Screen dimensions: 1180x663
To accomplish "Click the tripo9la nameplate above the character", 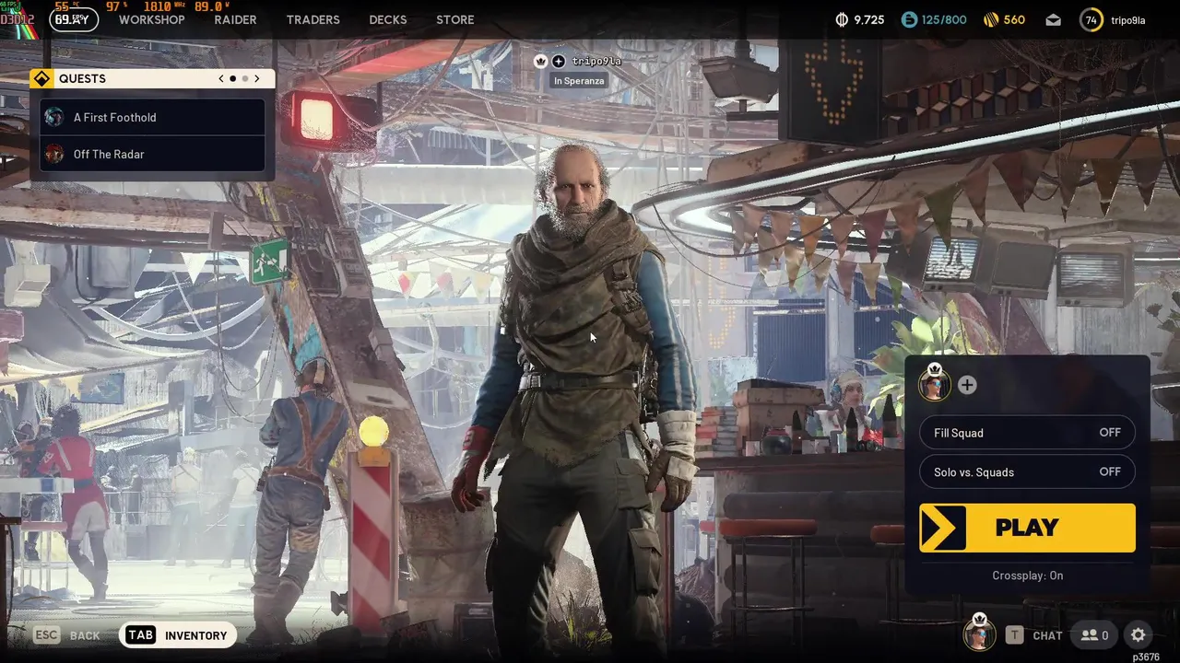I will pos(596,61).
